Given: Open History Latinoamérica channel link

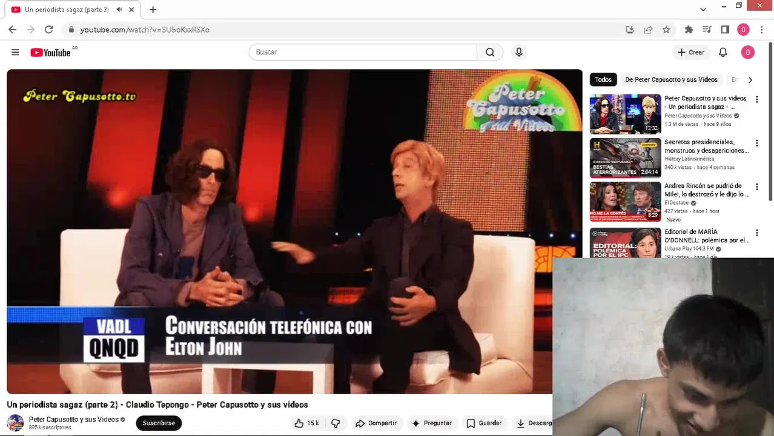Looking at the screenshot, I should click(x=689, y=159).
